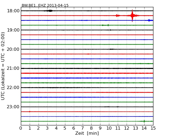Click the 23:00 time label

click(x=13, y=107)
